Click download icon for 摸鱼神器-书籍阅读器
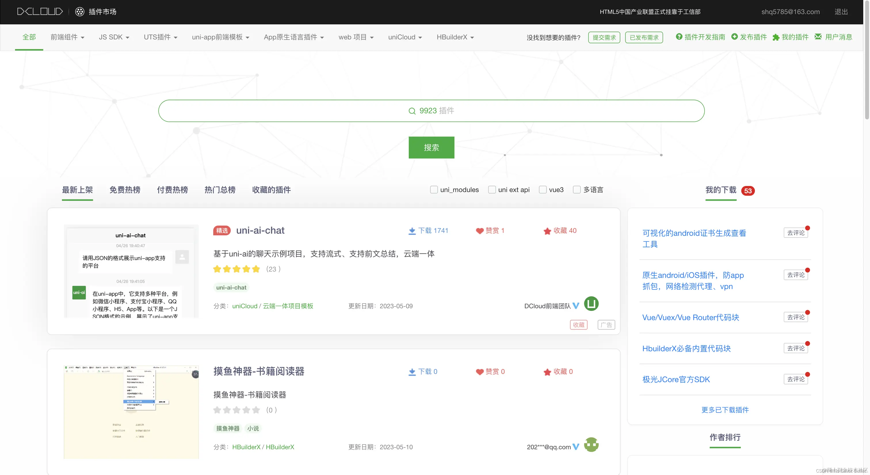 tap(412, 372)
